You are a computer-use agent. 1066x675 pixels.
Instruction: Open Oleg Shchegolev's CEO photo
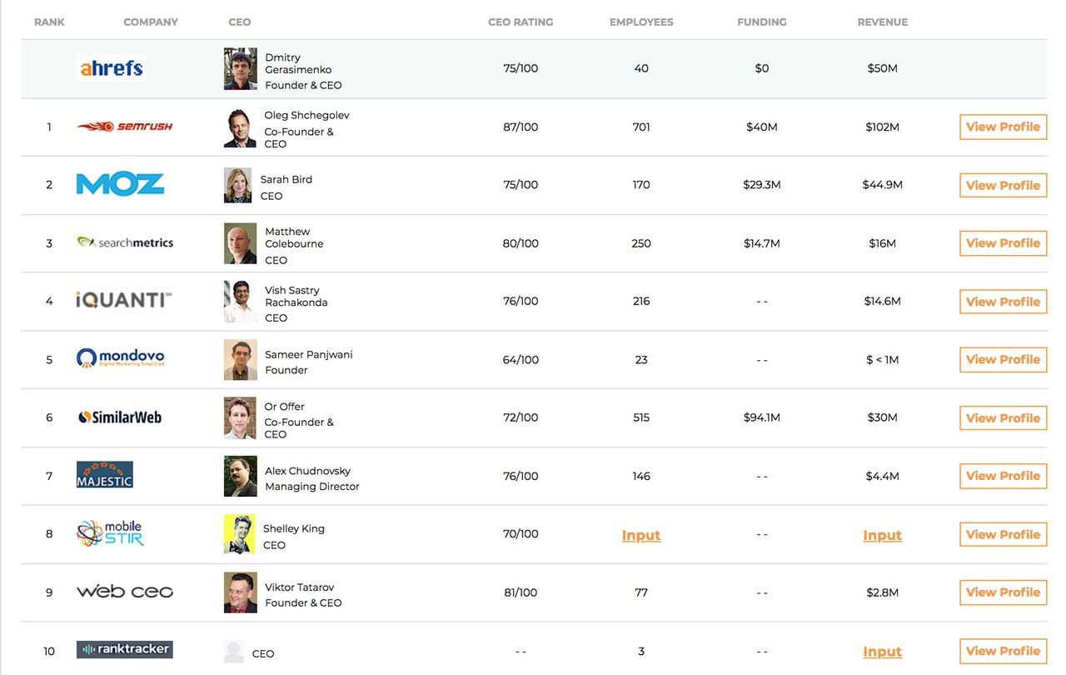pos(240,127)
